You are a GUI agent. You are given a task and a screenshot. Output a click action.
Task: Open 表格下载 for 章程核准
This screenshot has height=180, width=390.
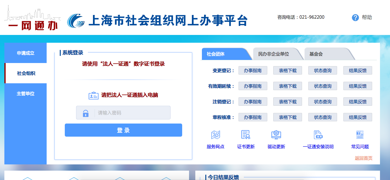point(288,117)
